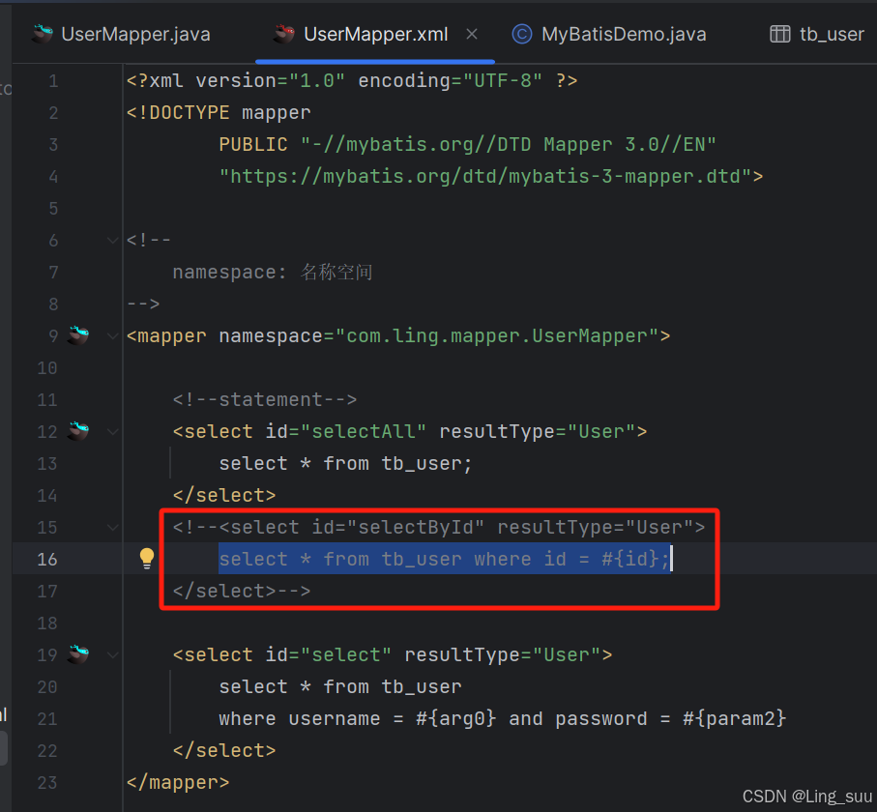This screenshot has height=812, width=877.
Task: Click the namespace value "com.ling.mapper.UserMapper"
Action: [497, 336]
